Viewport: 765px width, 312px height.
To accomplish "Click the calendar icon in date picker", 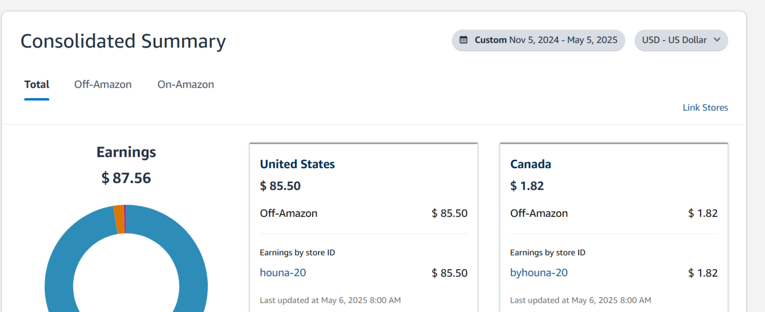I will coord(463,40).
